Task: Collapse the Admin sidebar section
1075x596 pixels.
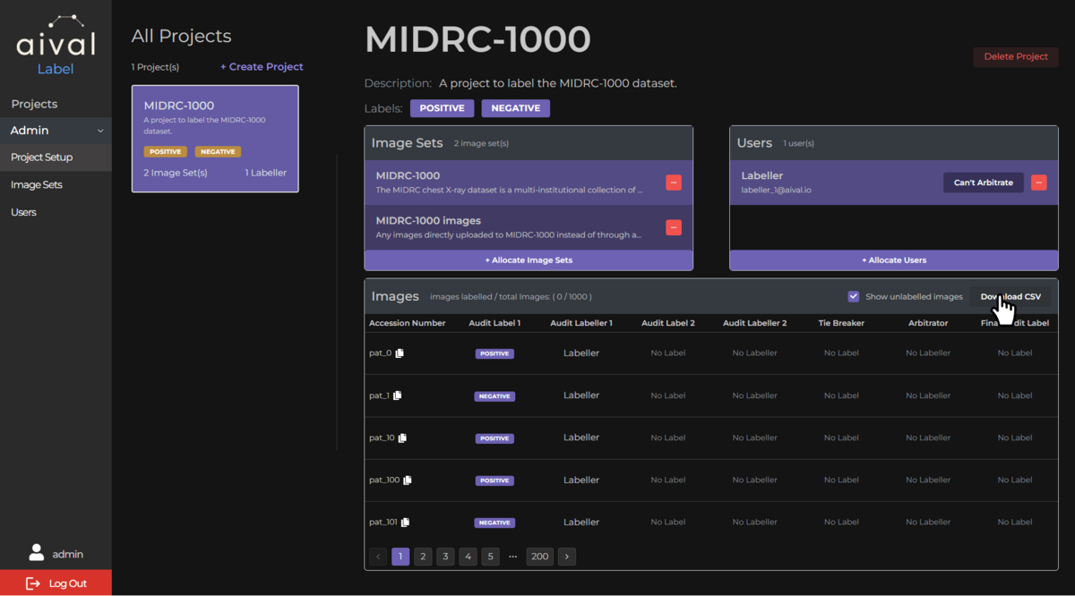Action: [100, 131]
